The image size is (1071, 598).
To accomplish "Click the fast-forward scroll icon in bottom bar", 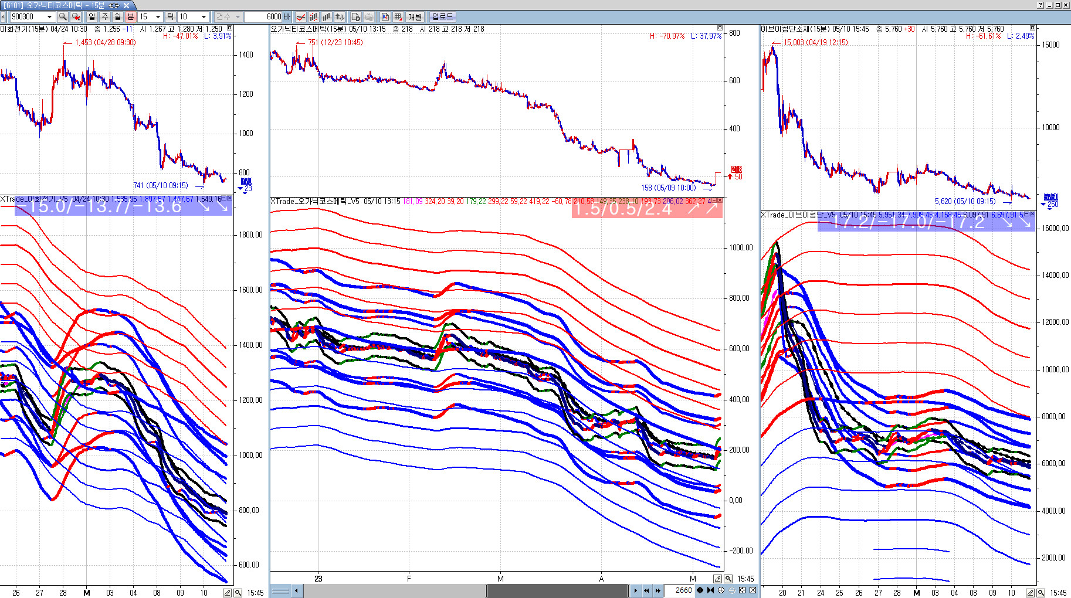I will tap(658, 590).
